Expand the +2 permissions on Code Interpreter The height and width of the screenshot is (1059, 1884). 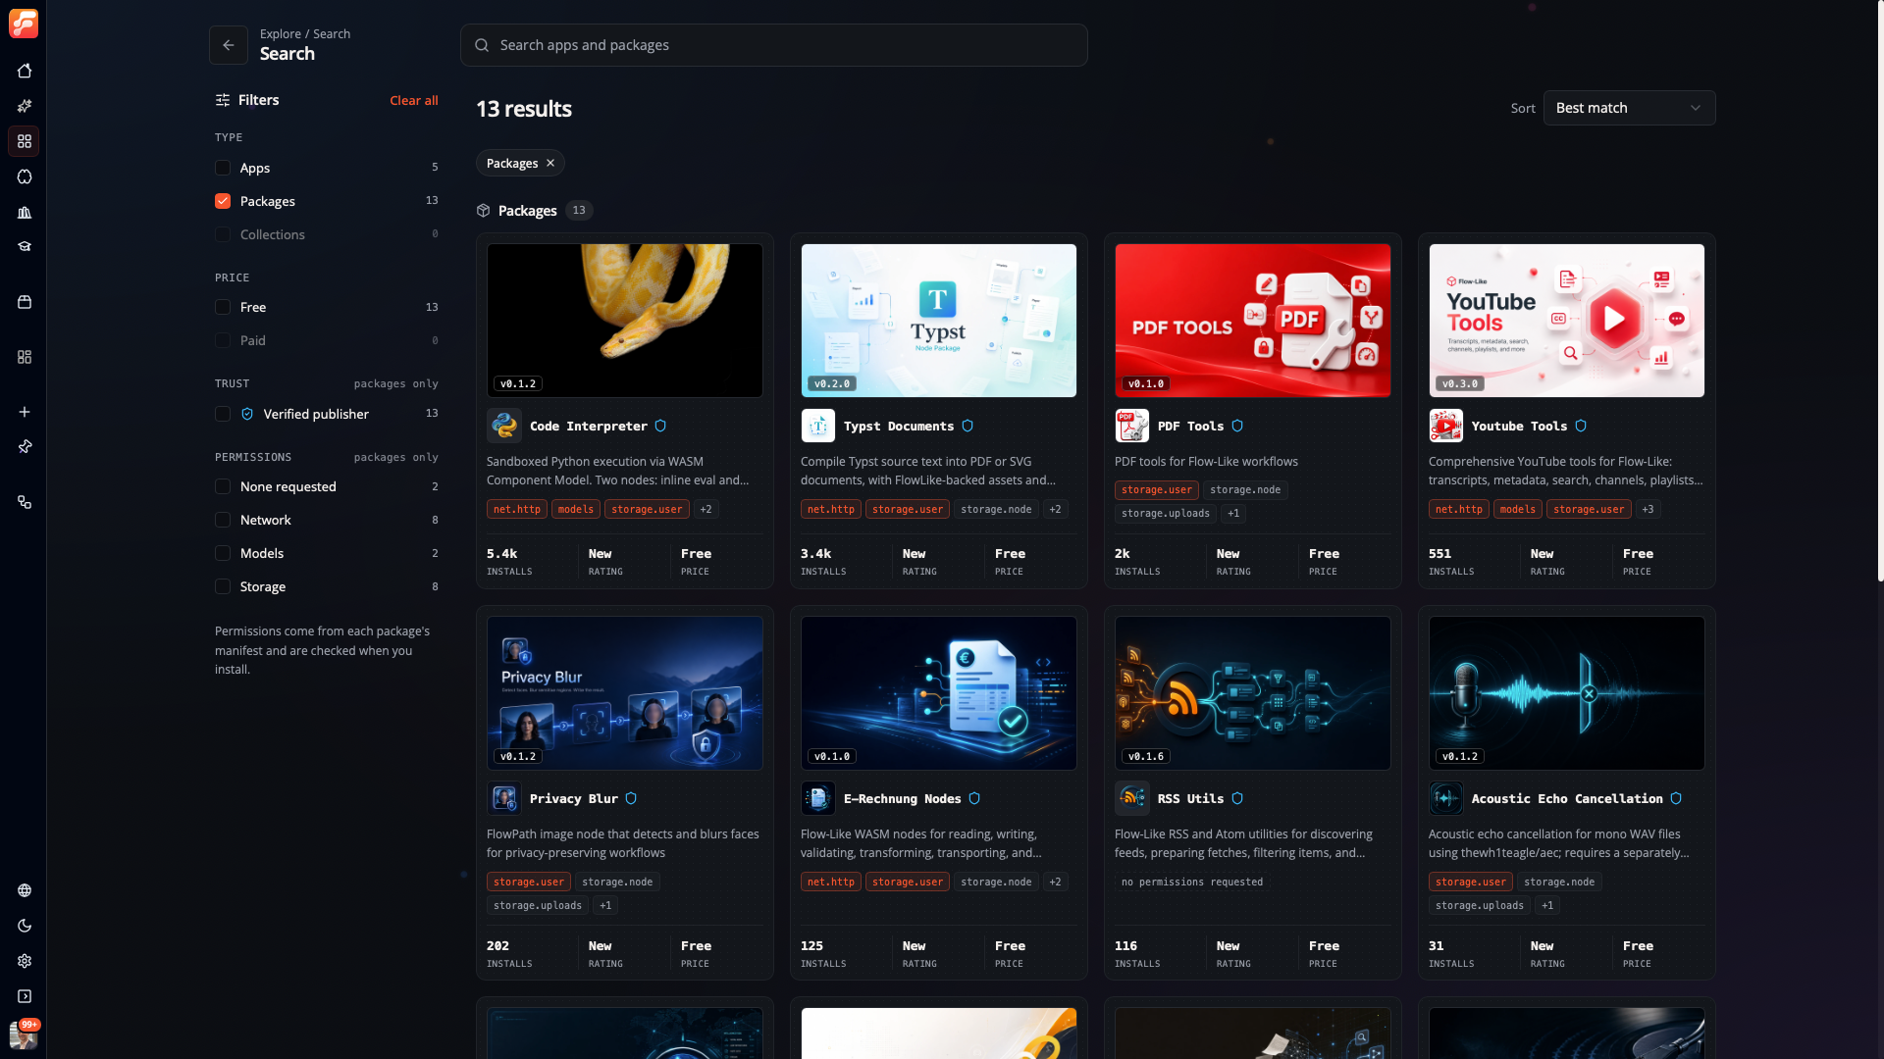706,509
